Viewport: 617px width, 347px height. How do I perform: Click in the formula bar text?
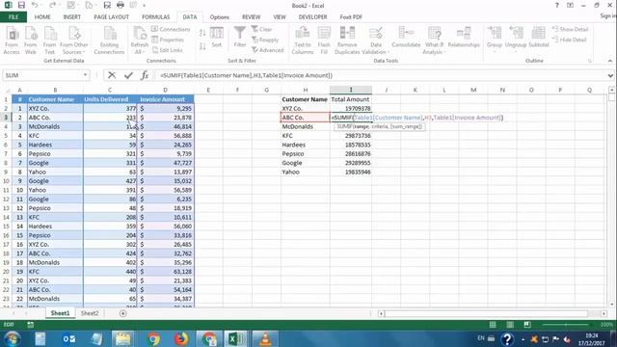coord(246,75)
